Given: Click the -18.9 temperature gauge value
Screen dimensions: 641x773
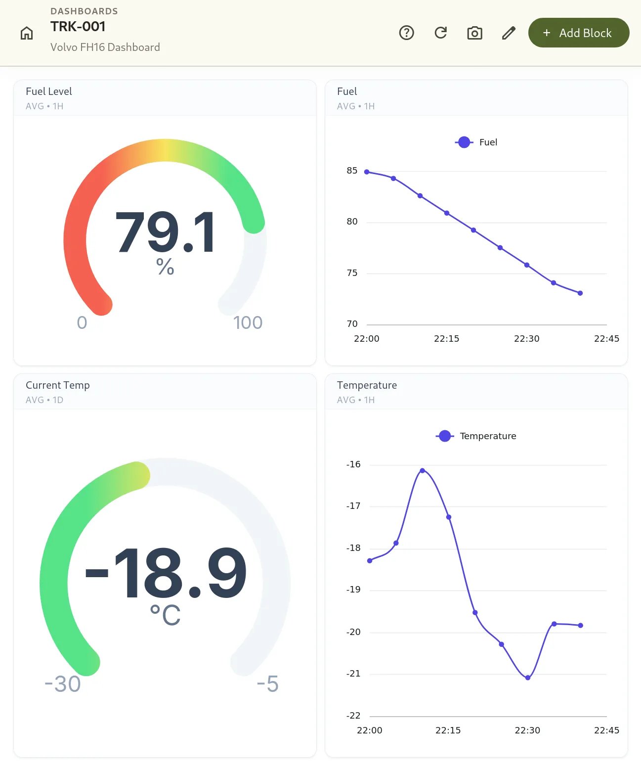Looking at the screenshot, I should coord(166,574).
